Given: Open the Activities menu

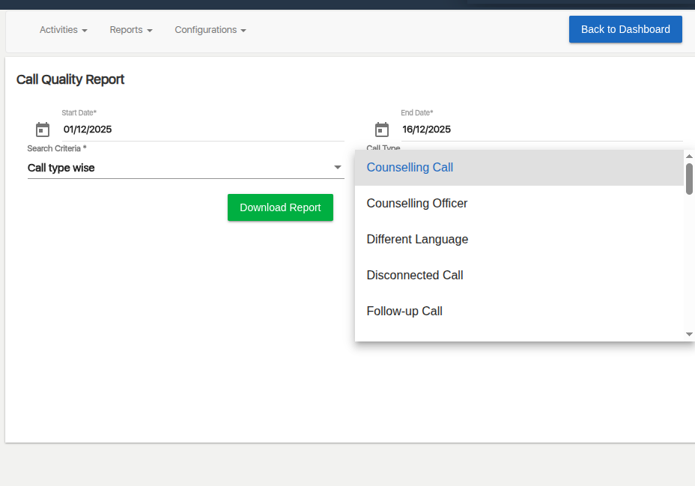Looking at the screenshot, I should coord(63,30).
